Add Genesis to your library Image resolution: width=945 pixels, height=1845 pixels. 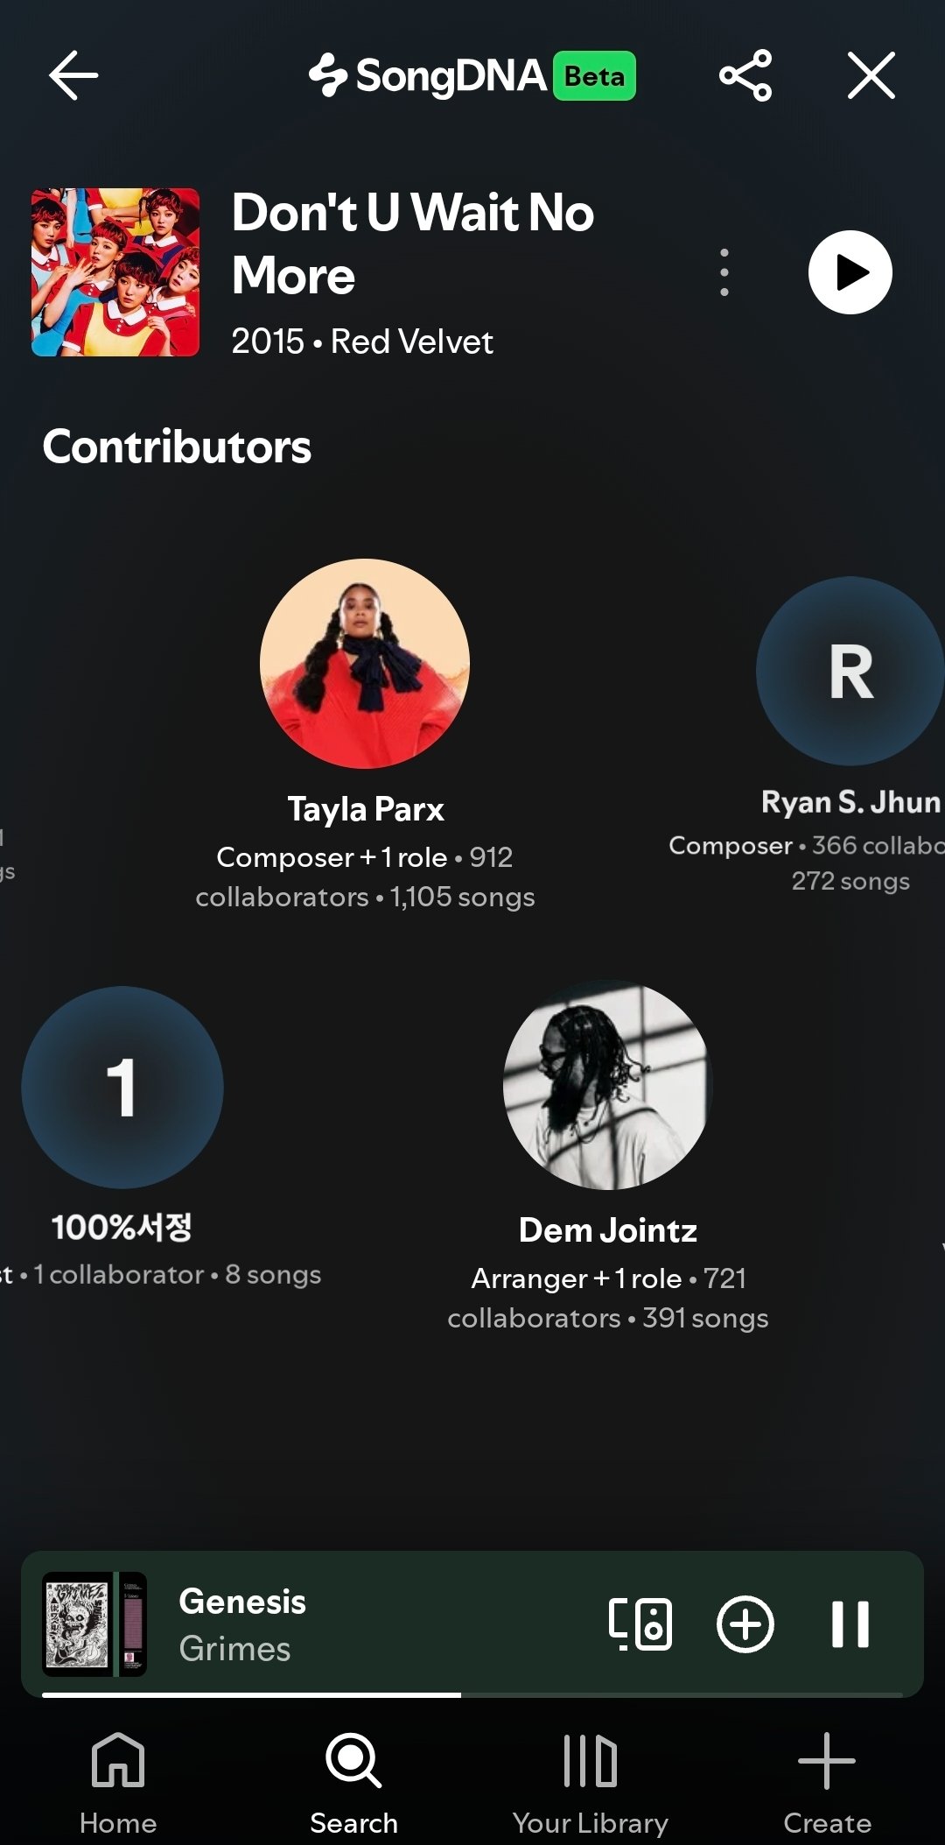tap(745, 1624)
